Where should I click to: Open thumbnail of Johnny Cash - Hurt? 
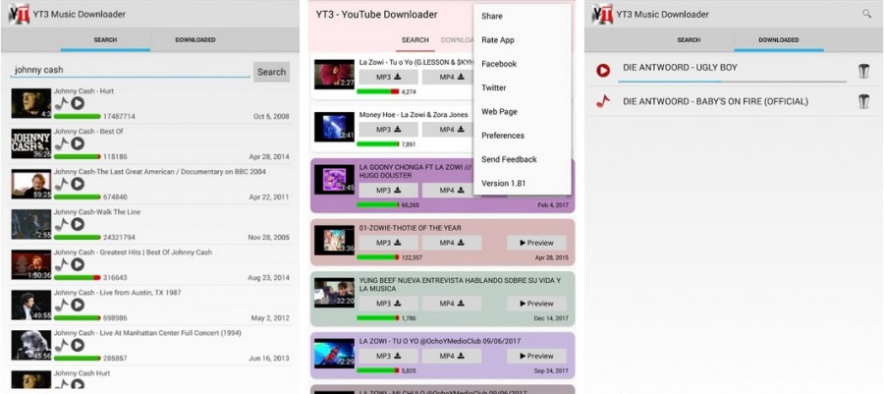click(31, 103)
